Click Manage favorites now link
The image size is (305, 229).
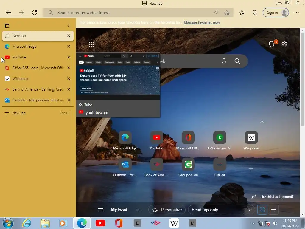pos(202,22)
